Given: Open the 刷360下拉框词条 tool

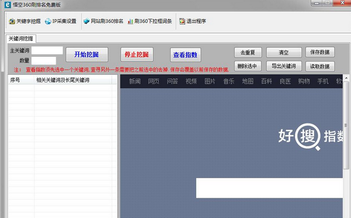Looking at the screenshot, I should [149, 21].
